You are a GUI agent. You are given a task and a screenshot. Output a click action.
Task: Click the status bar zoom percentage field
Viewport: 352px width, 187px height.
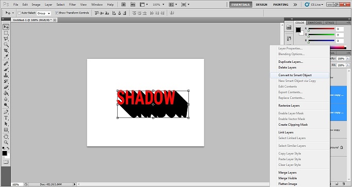(17, 184)
